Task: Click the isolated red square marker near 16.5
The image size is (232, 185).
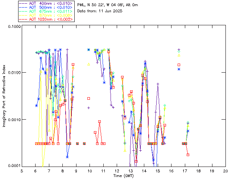Action: point(179,65)
